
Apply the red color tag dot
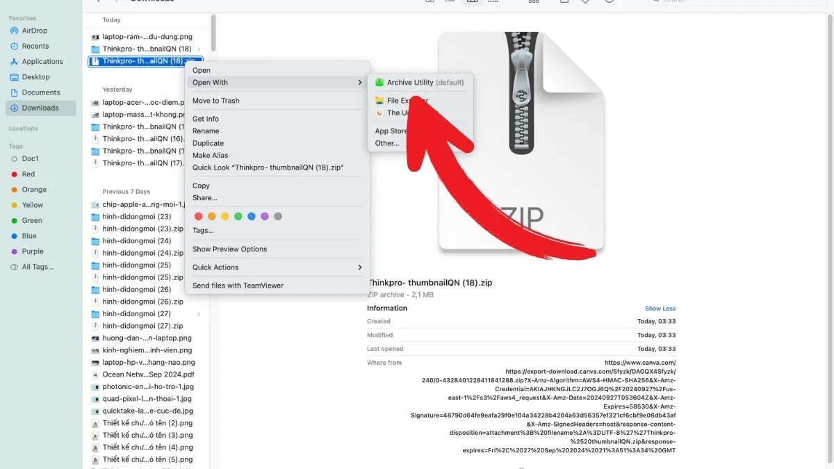click(199, 217)
